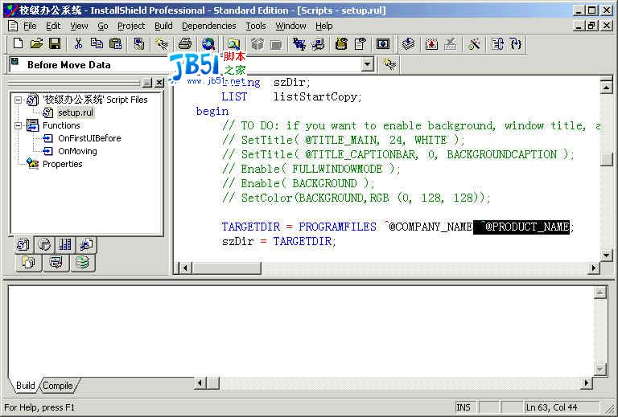Launch the magic wand wizard icon

(474, 43)
